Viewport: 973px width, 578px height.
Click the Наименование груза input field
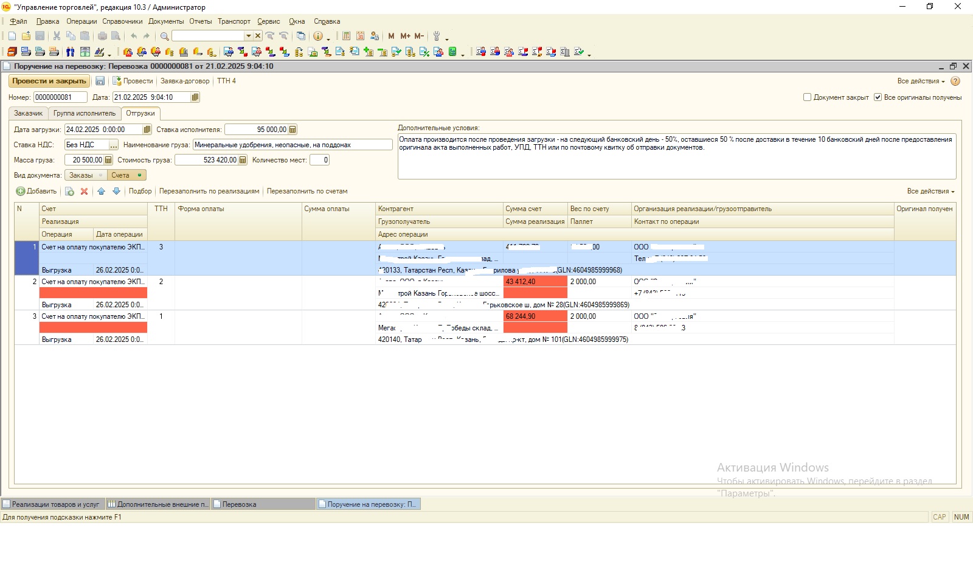tap(292, 145)
